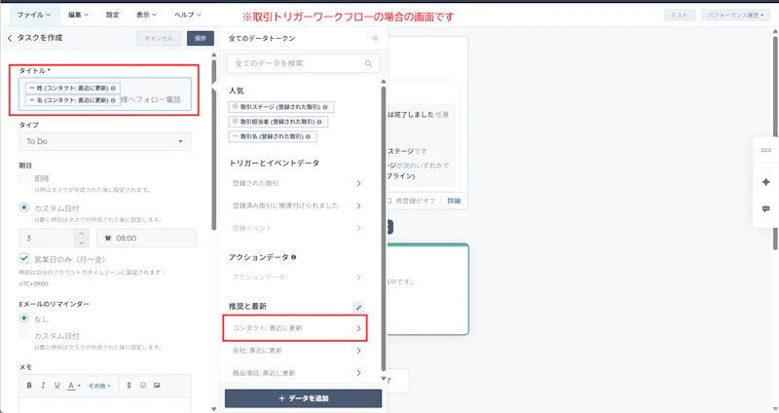The height and width of the screenshot is (413, 779).
Task: Click the search magnifier icon
Action: click(368, 63)
